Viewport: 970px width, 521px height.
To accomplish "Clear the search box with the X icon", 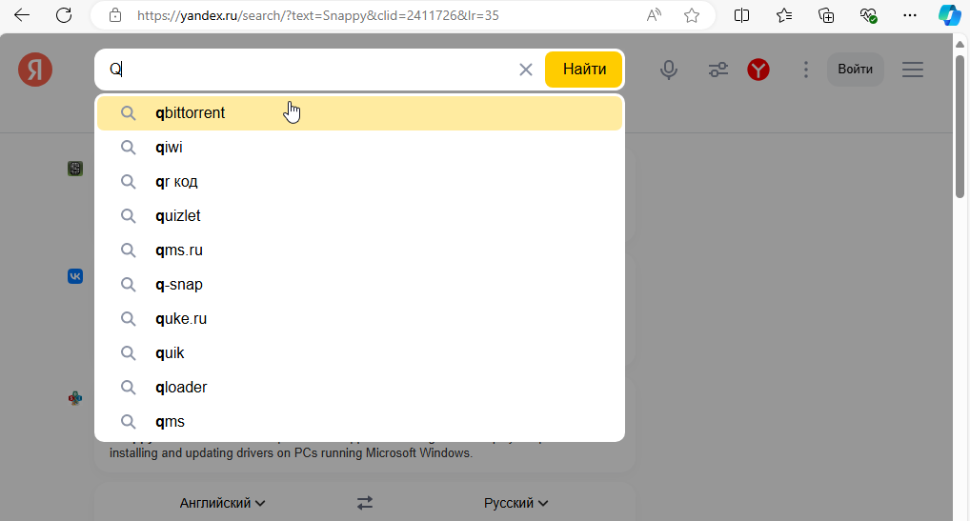I will coord(526,70).
